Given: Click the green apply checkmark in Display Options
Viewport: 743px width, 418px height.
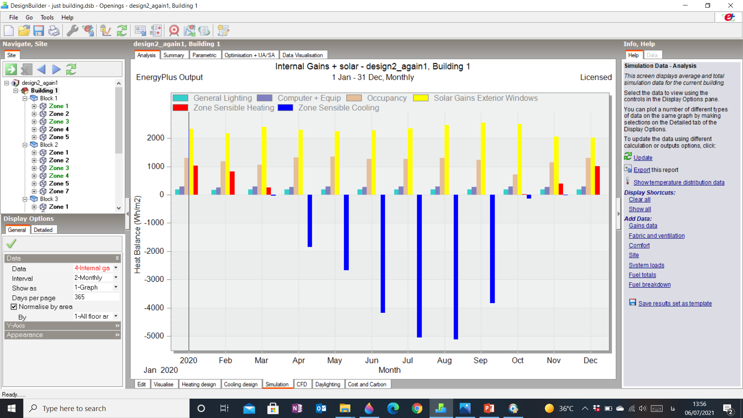Looking at the screenshot, I should point(12,243).
